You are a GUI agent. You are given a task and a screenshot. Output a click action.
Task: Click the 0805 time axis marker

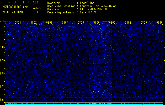click(81, 23)
